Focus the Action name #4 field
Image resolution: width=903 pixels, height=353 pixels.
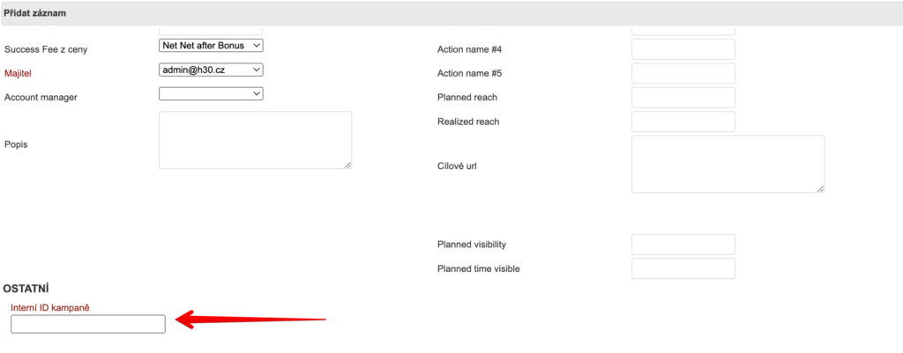(x=683, y=49)
